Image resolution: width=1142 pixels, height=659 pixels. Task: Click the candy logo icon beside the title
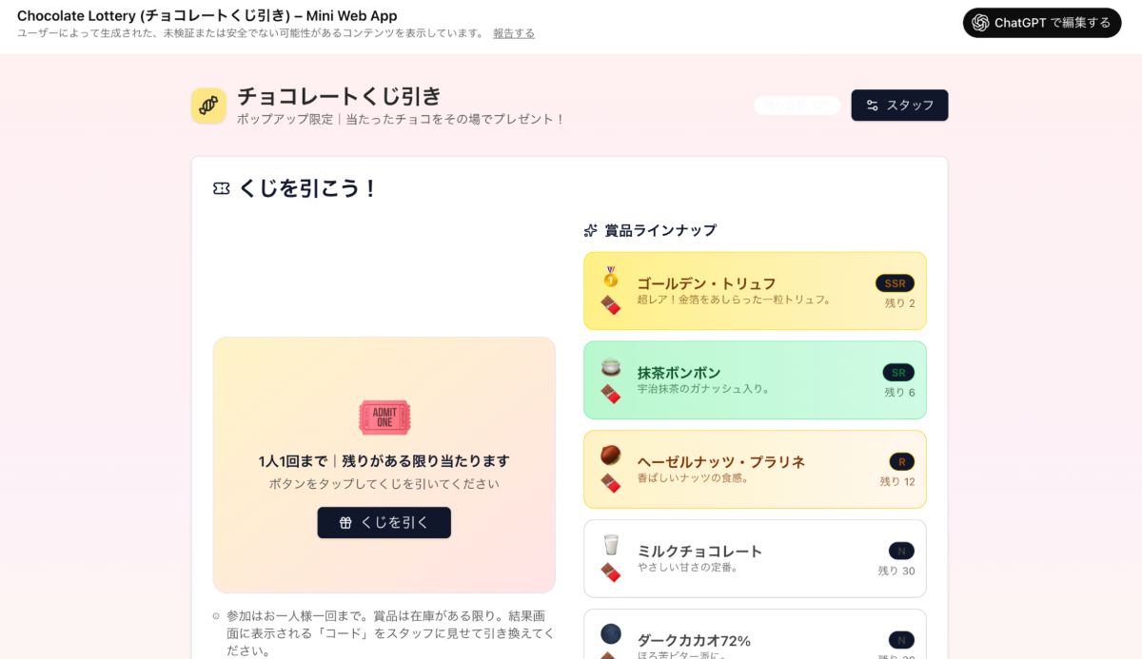(208, 106)
